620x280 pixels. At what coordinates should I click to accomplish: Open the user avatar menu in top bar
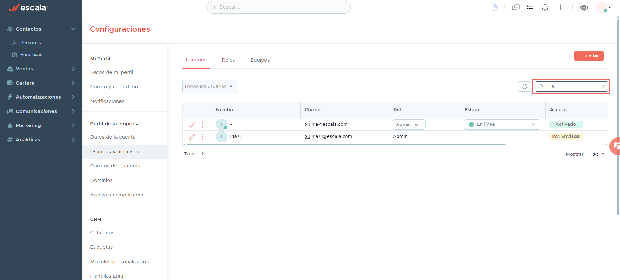[604, 7]
